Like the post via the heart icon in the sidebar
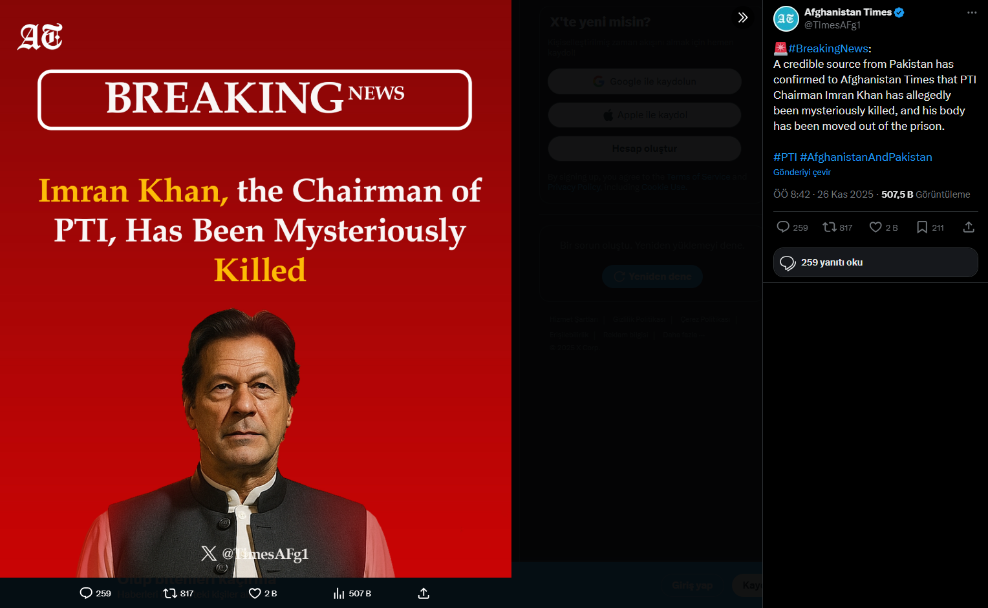The image size is (988, 608). pos(875,227)
